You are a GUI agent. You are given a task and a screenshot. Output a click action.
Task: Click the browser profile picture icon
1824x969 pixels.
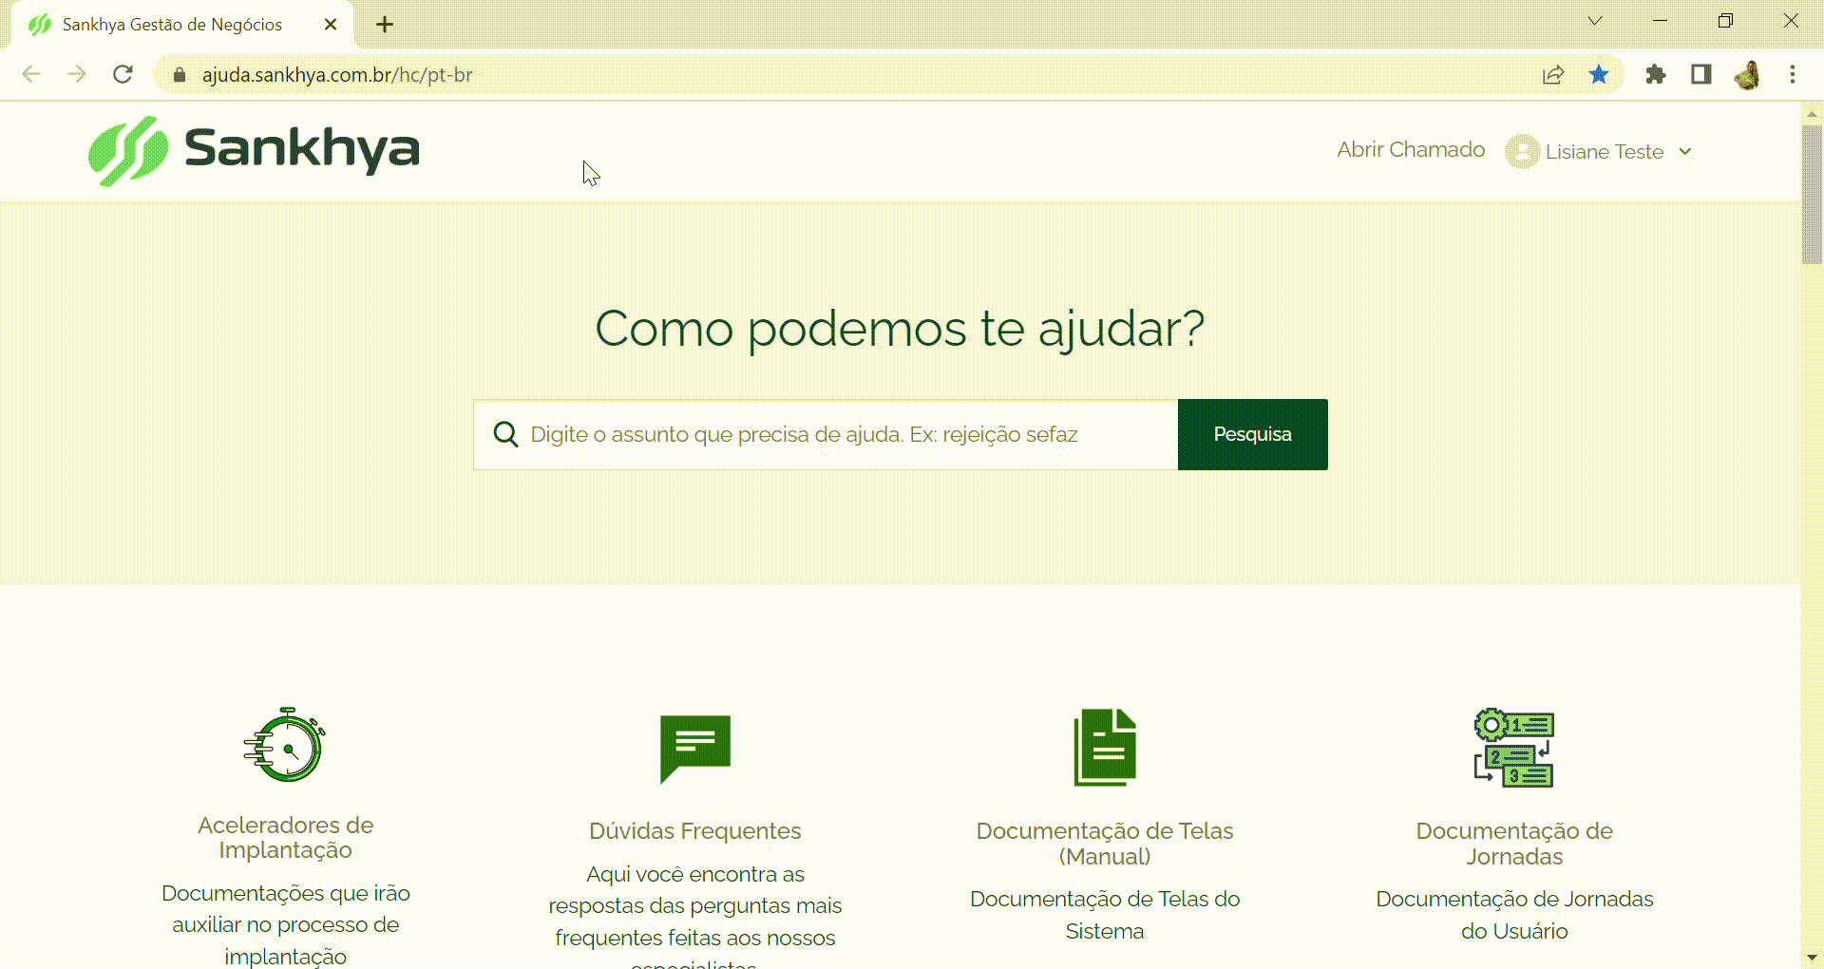(1747, 74)
